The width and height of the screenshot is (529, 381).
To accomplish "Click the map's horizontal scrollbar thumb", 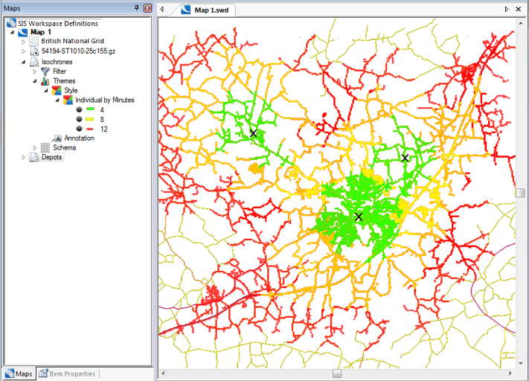I will tap(336, 374).
